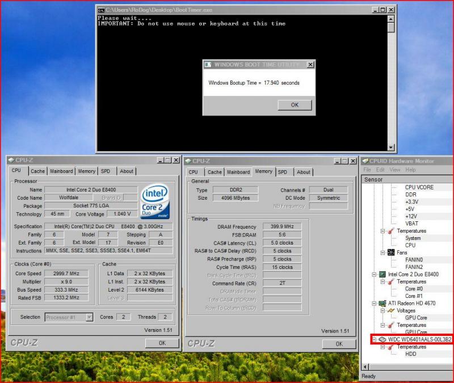Click the fan icon beside Fans
Image resolution: width=454 pixels, height=383 pixels.
391,252
